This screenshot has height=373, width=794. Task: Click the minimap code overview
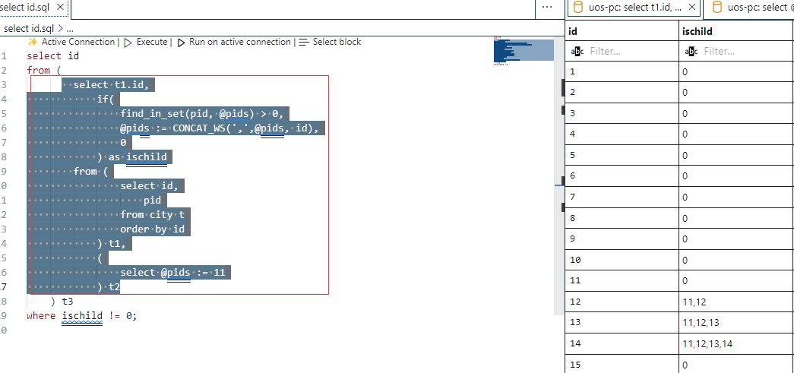pyautogui.click(x=524, y=51)
